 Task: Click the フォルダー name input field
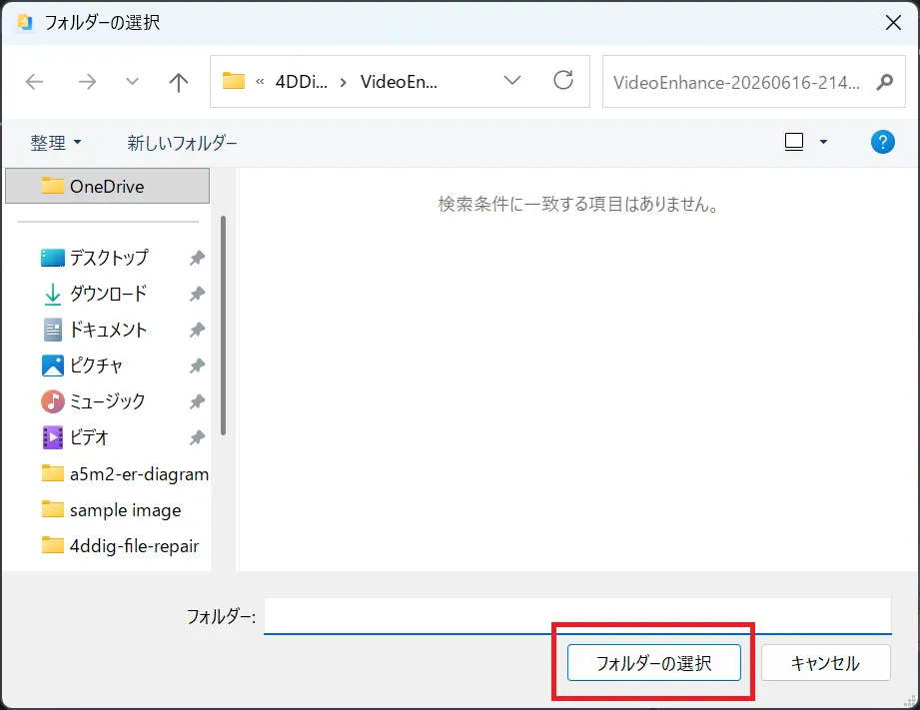click(577, 615)
